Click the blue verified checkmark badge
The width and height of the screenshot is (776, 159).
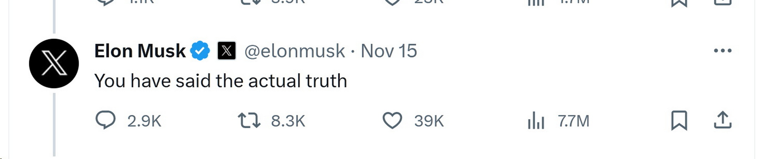coord(200,51)
